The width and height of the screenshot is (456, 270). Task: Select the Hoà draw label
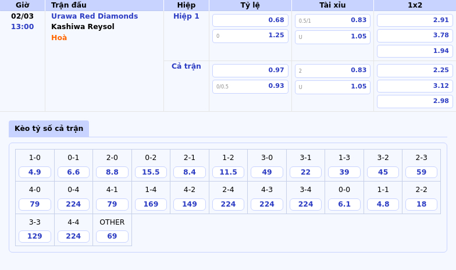click(x=59, y=37)
